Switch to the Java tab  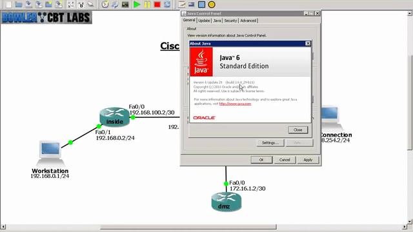217,21
